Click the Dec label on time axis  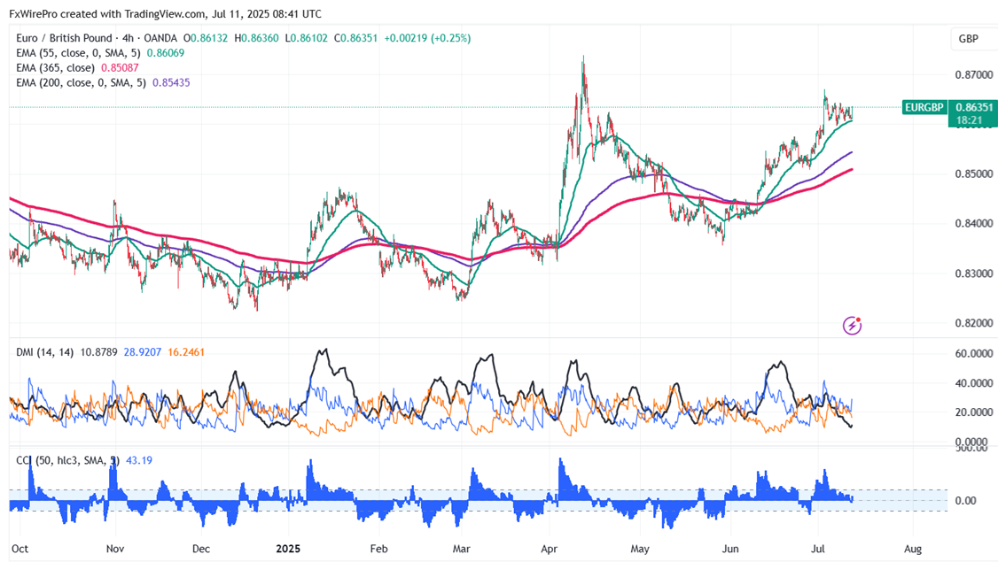click(201, 549)
